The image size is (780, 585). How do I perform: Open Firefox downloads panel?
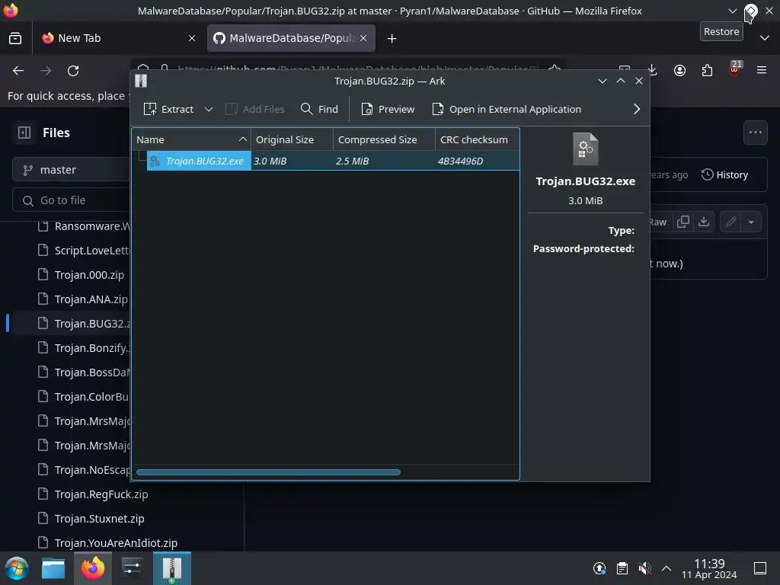pyautogui.click(x=652, y=71)
